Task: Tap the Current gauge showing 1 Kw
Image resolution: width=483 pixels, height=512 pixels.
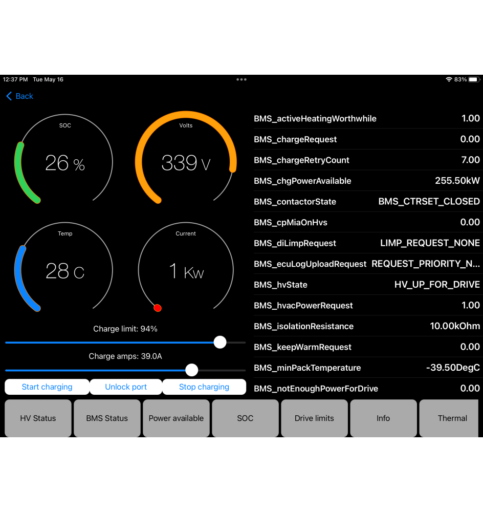Action: [x=186, y=270]
